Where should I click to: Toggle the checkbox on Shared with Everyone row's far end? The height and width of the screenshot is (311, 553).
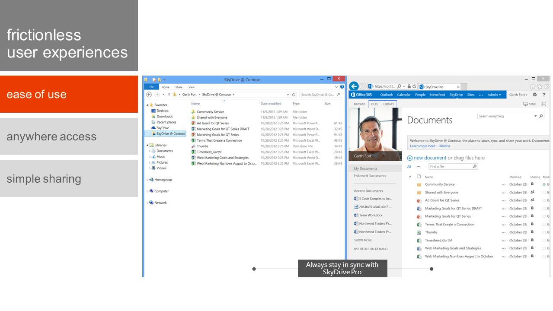pos(544,193)
